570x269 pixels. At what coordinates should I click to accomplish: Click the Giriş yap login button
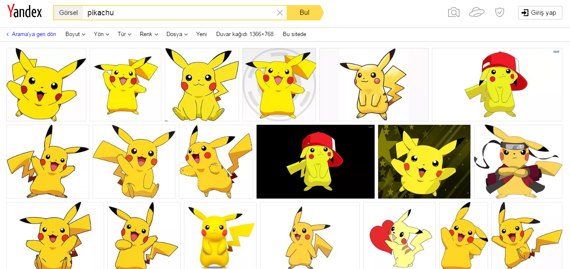point(540,13)
